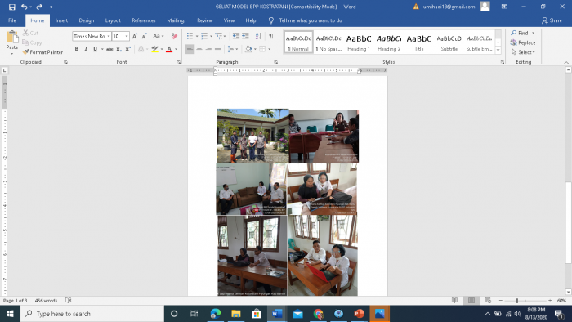Click the Save icon in title bar

tap(11, 7)
